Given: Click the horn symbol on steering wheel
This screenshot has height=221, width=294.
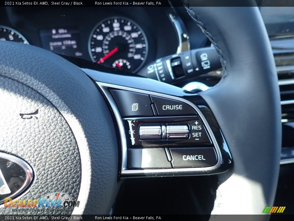Looking at the screenshot, I should (x=29, y=114).
